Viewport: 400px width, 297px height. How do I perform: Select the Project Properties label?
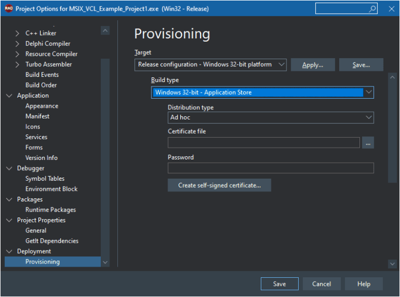coord(41,220)
